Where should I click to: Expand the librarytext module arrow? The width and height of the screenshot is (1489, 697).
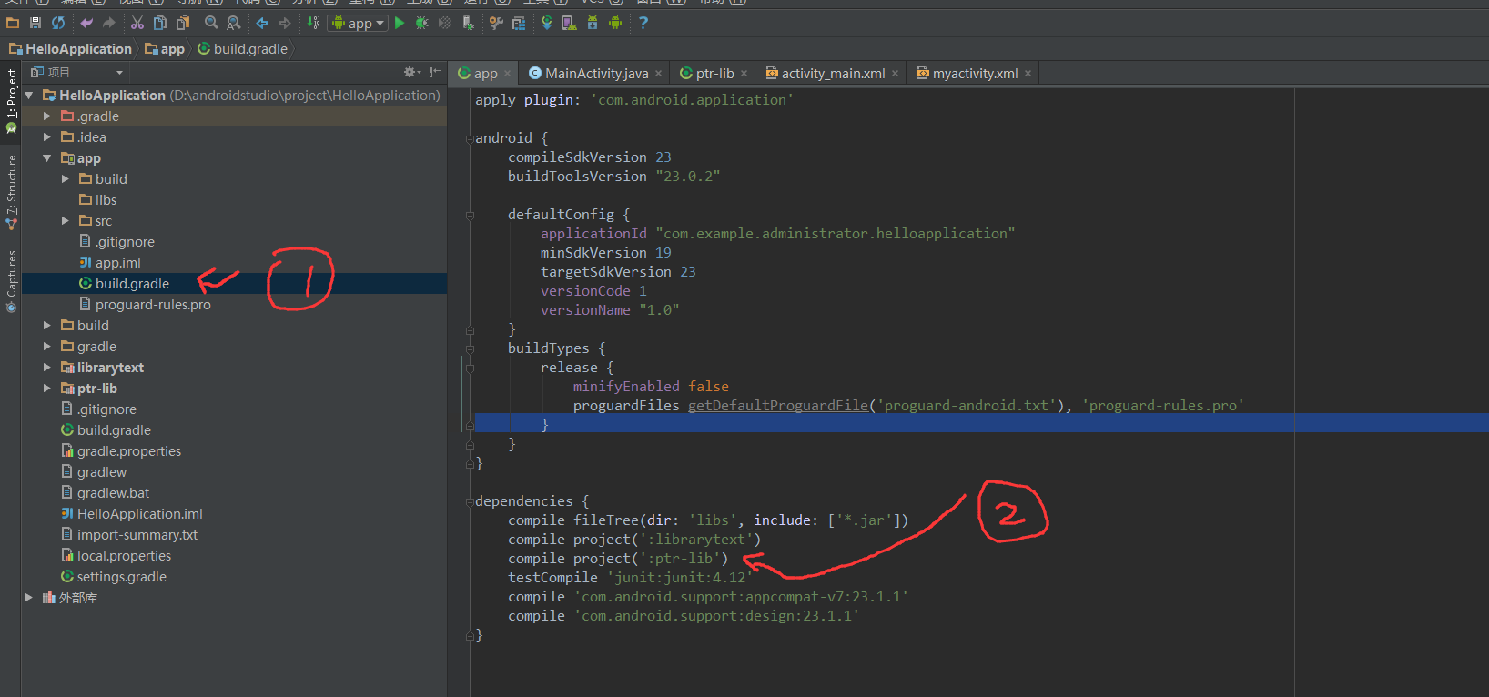[47, 368]
